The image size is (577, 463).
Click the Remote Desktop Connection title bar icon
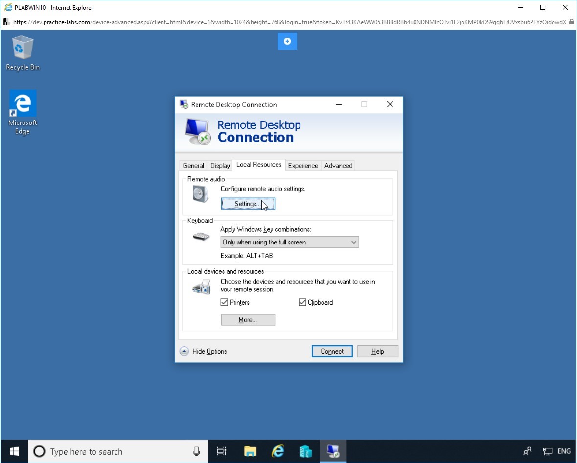(184, 105)
